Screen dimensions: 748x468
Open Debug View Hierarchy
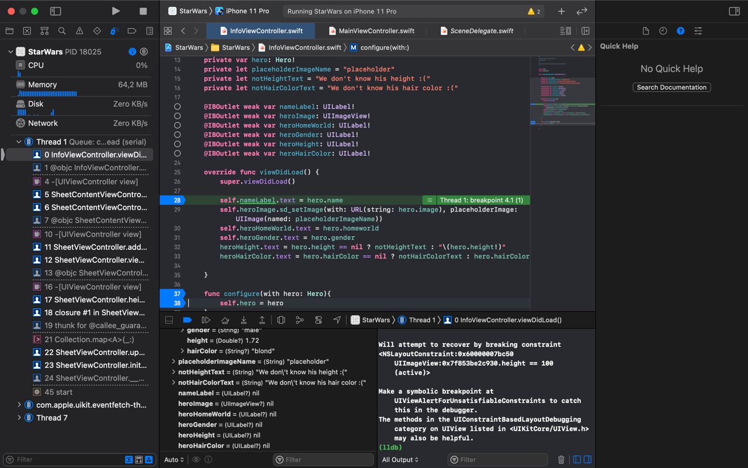pos(281,320)
